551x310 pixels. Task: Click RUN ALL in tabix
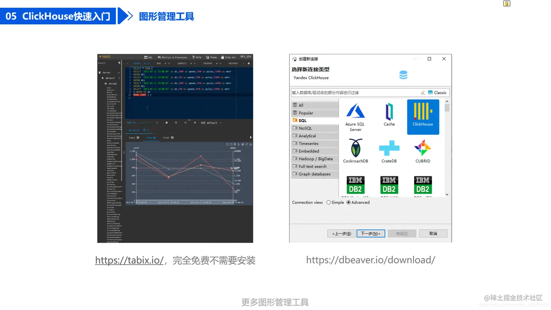(132, 123)
